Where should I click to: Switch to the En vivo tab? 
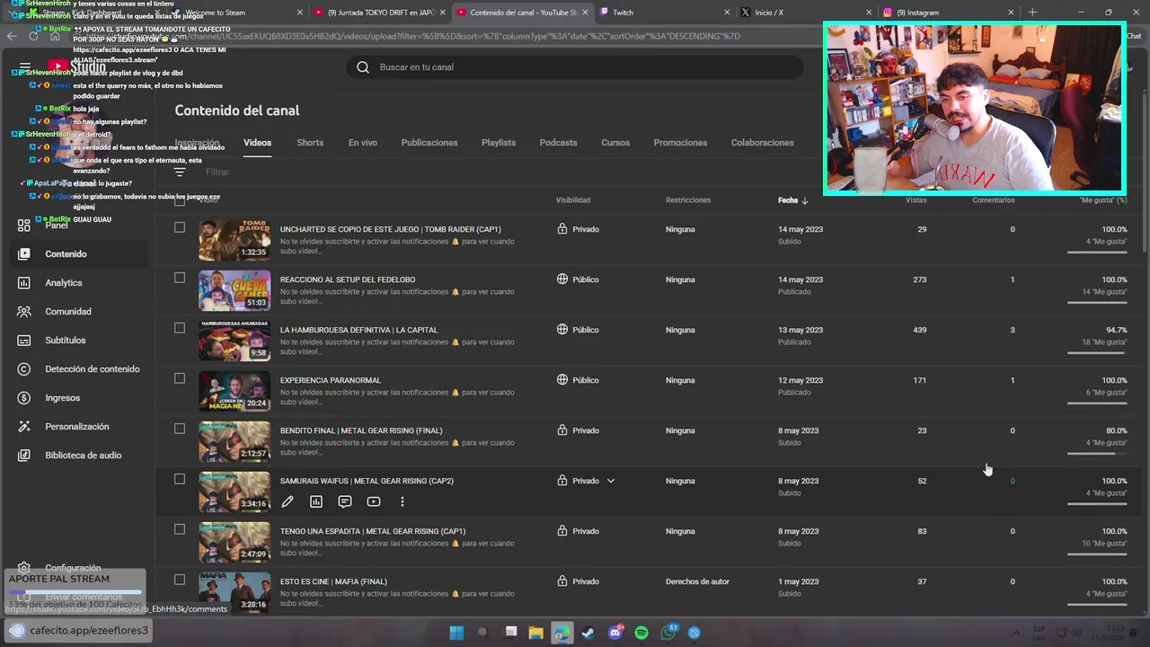coord(363,143)
